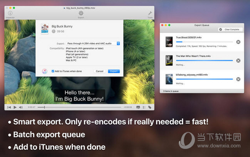Click the Export gear icon in toolbar
The width and height of the screenshot is (250, 157).
point(81,13)
